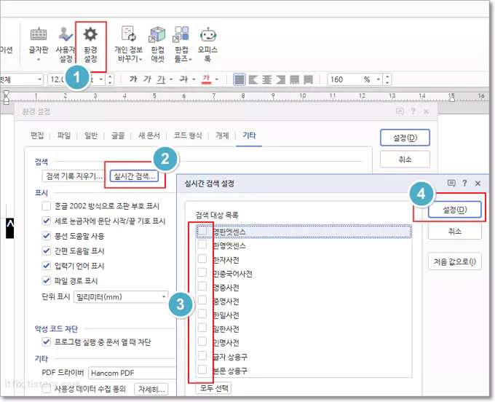The height and width of the screenshot is (402, 495).
Task: Toggle 영중사전 checkbox
Action: point(202,286)
